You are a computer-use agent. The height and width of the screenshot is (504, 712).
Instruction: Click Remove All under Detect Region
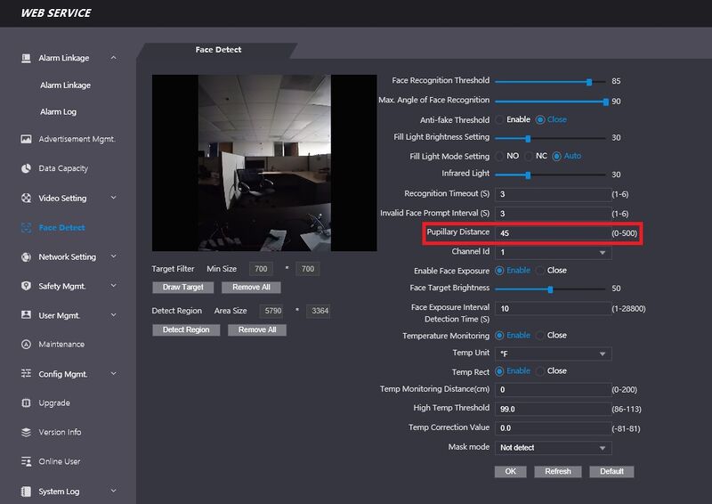(x=257, y=330)
